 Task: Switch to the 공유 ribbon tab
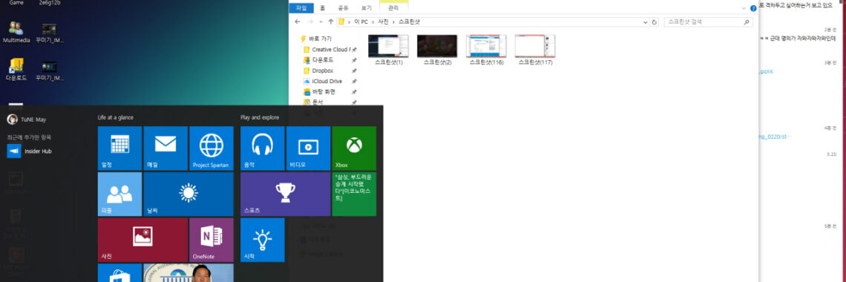pos(343,8)
